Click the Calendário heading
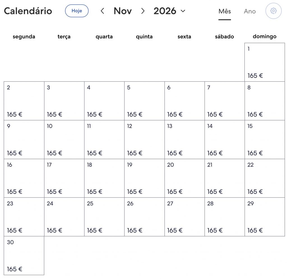The height and width of the screenshot is (279, 287). pos(28,11)
